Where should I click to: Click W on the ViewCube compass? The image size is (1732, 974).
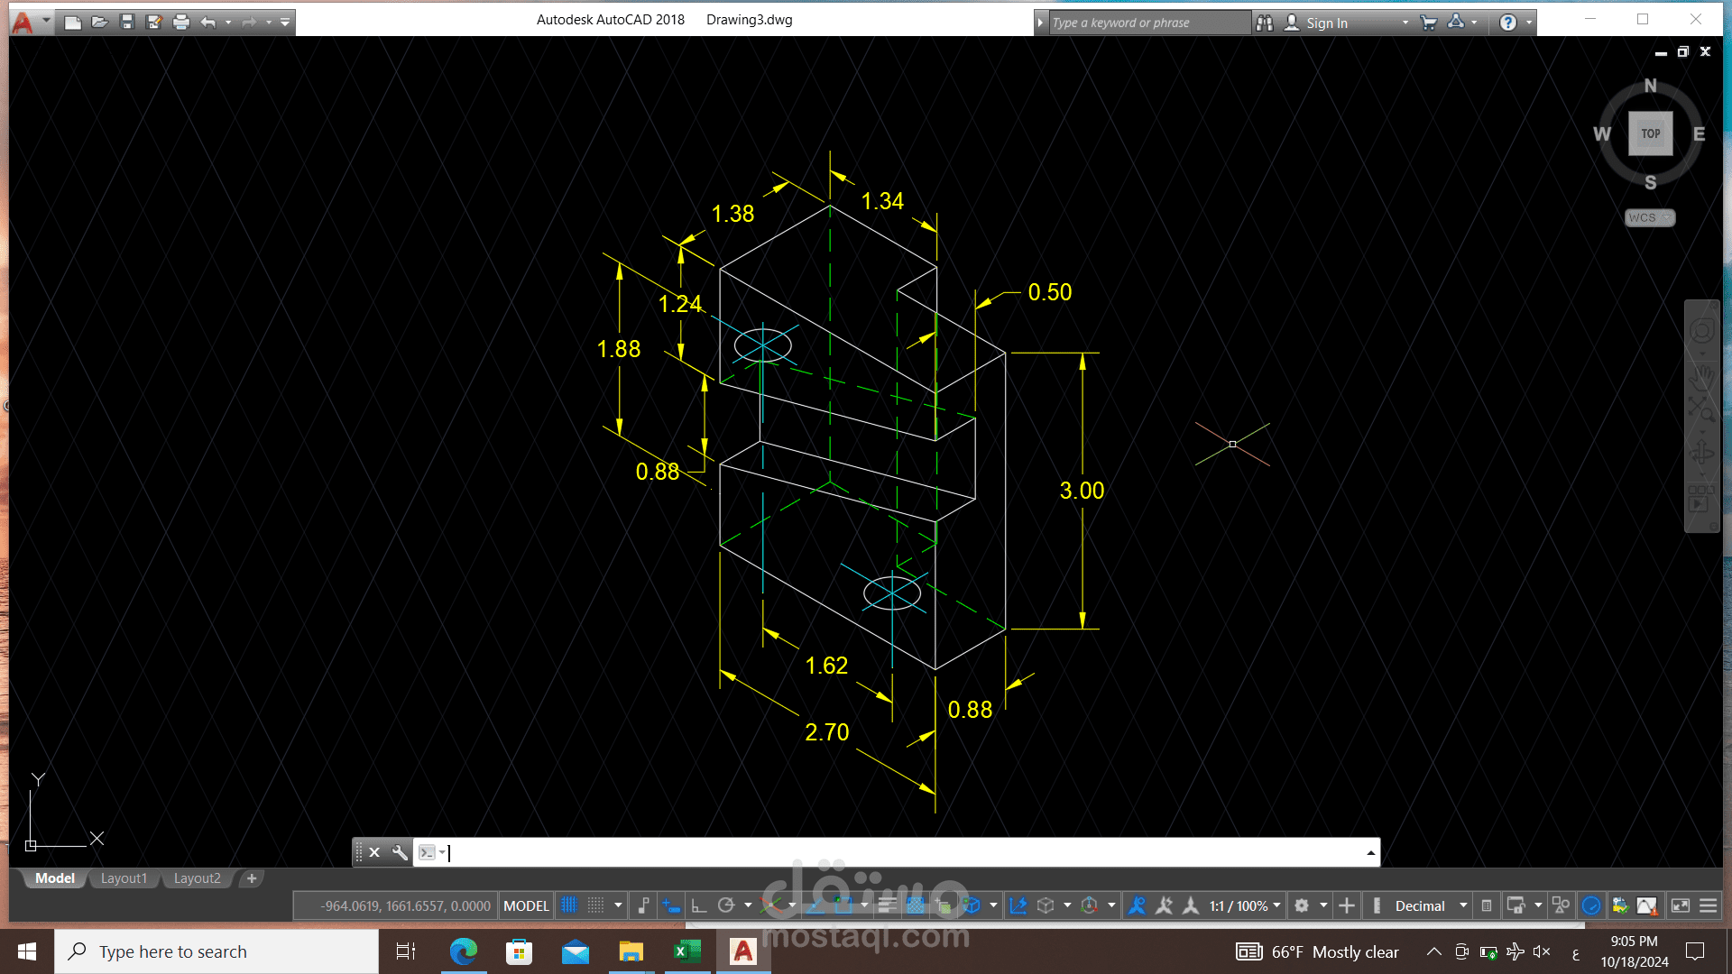point(1602,134)
